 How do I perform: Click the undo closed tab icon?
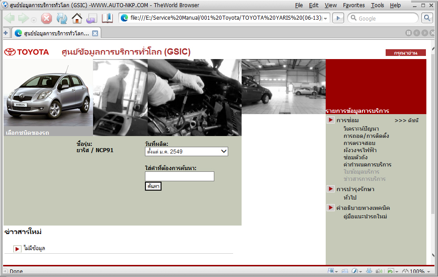[92, 18]
